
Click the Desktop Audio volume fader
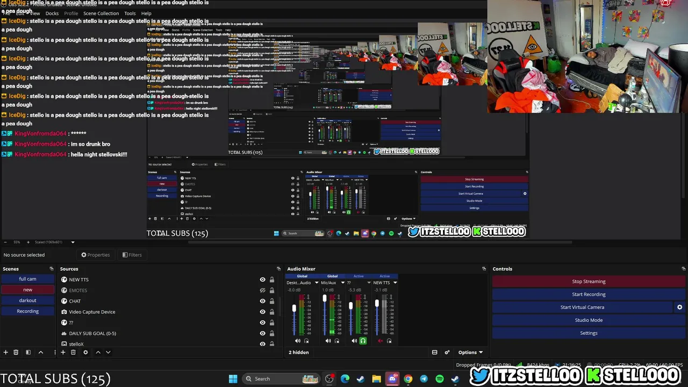pos(294,309)
